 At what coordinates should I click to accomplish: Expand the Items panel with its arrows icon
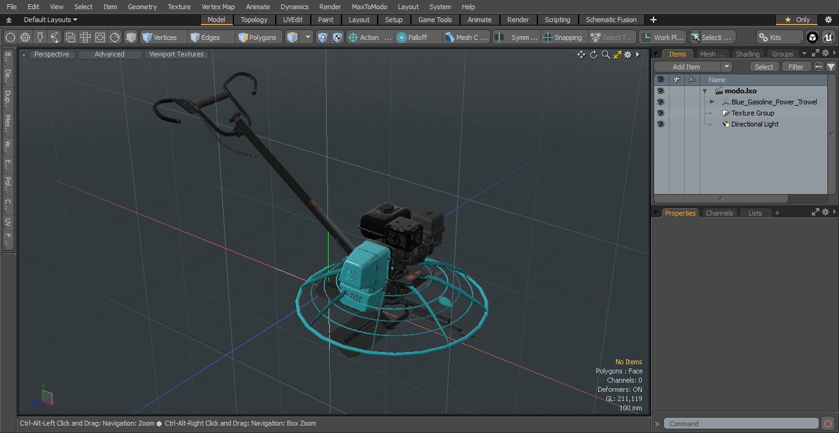816,53
